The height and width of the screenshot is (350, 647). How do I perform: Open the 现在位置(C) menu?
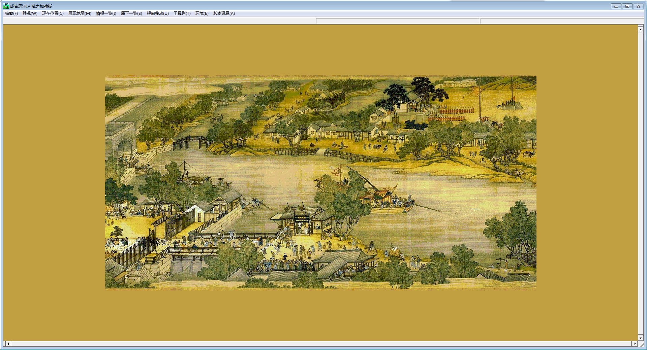pos(53,13)
